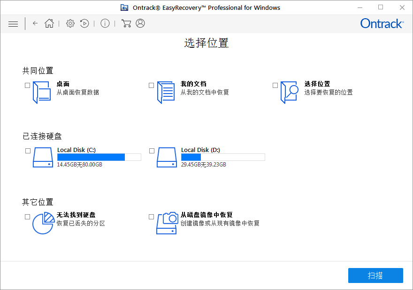Click the Ontrack logo
The width and height of the screenshot is (413, 290).
coord(382,23)
